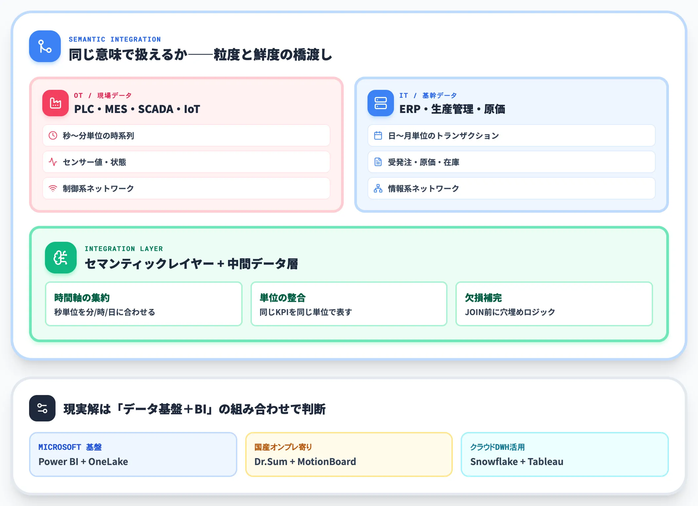Click the 国産オンプレ寄り label

click(283, 447)
